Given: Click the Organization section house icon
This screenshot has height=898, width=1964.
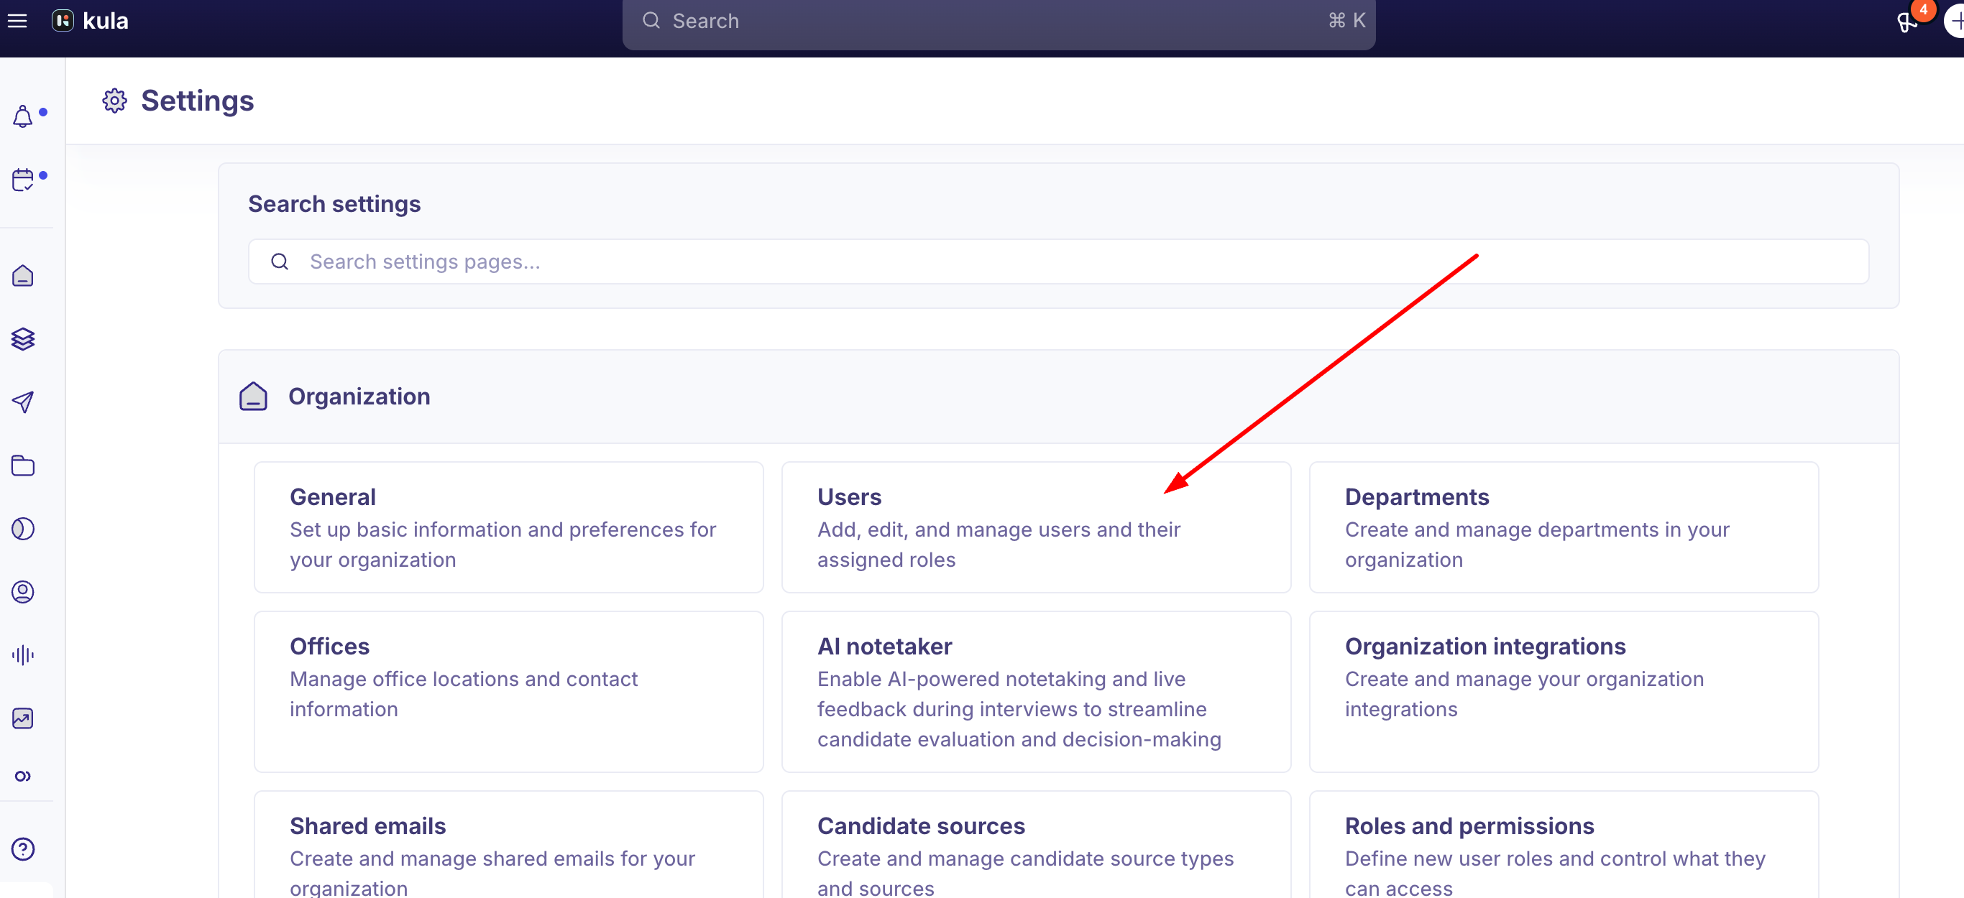Looking at the screenshot, I should (253, 397).
